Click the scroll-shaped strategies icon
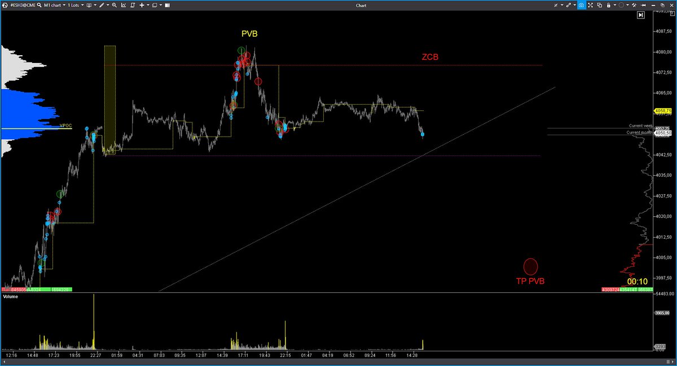Viewport: 677px width, 366px height. [x=133, y=5]
